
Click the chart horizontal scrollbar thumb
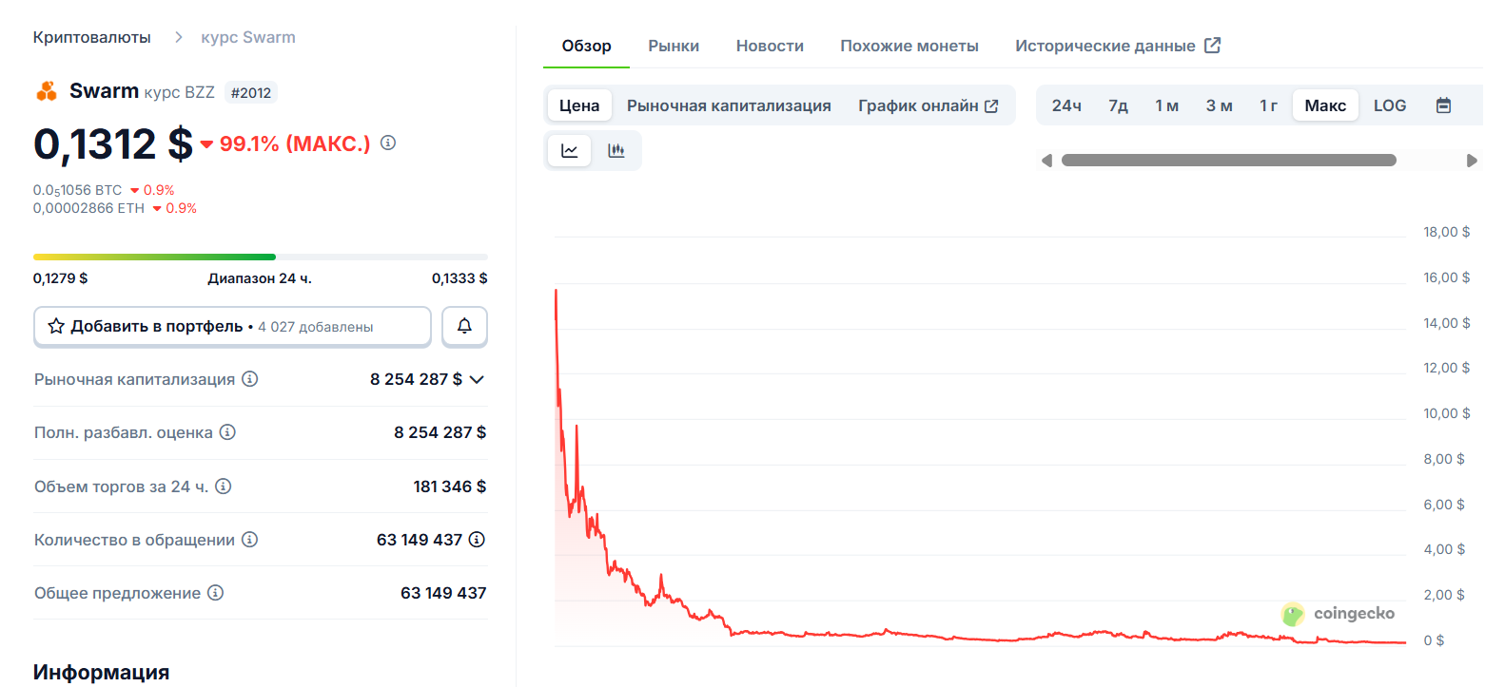pos(1229,161)
